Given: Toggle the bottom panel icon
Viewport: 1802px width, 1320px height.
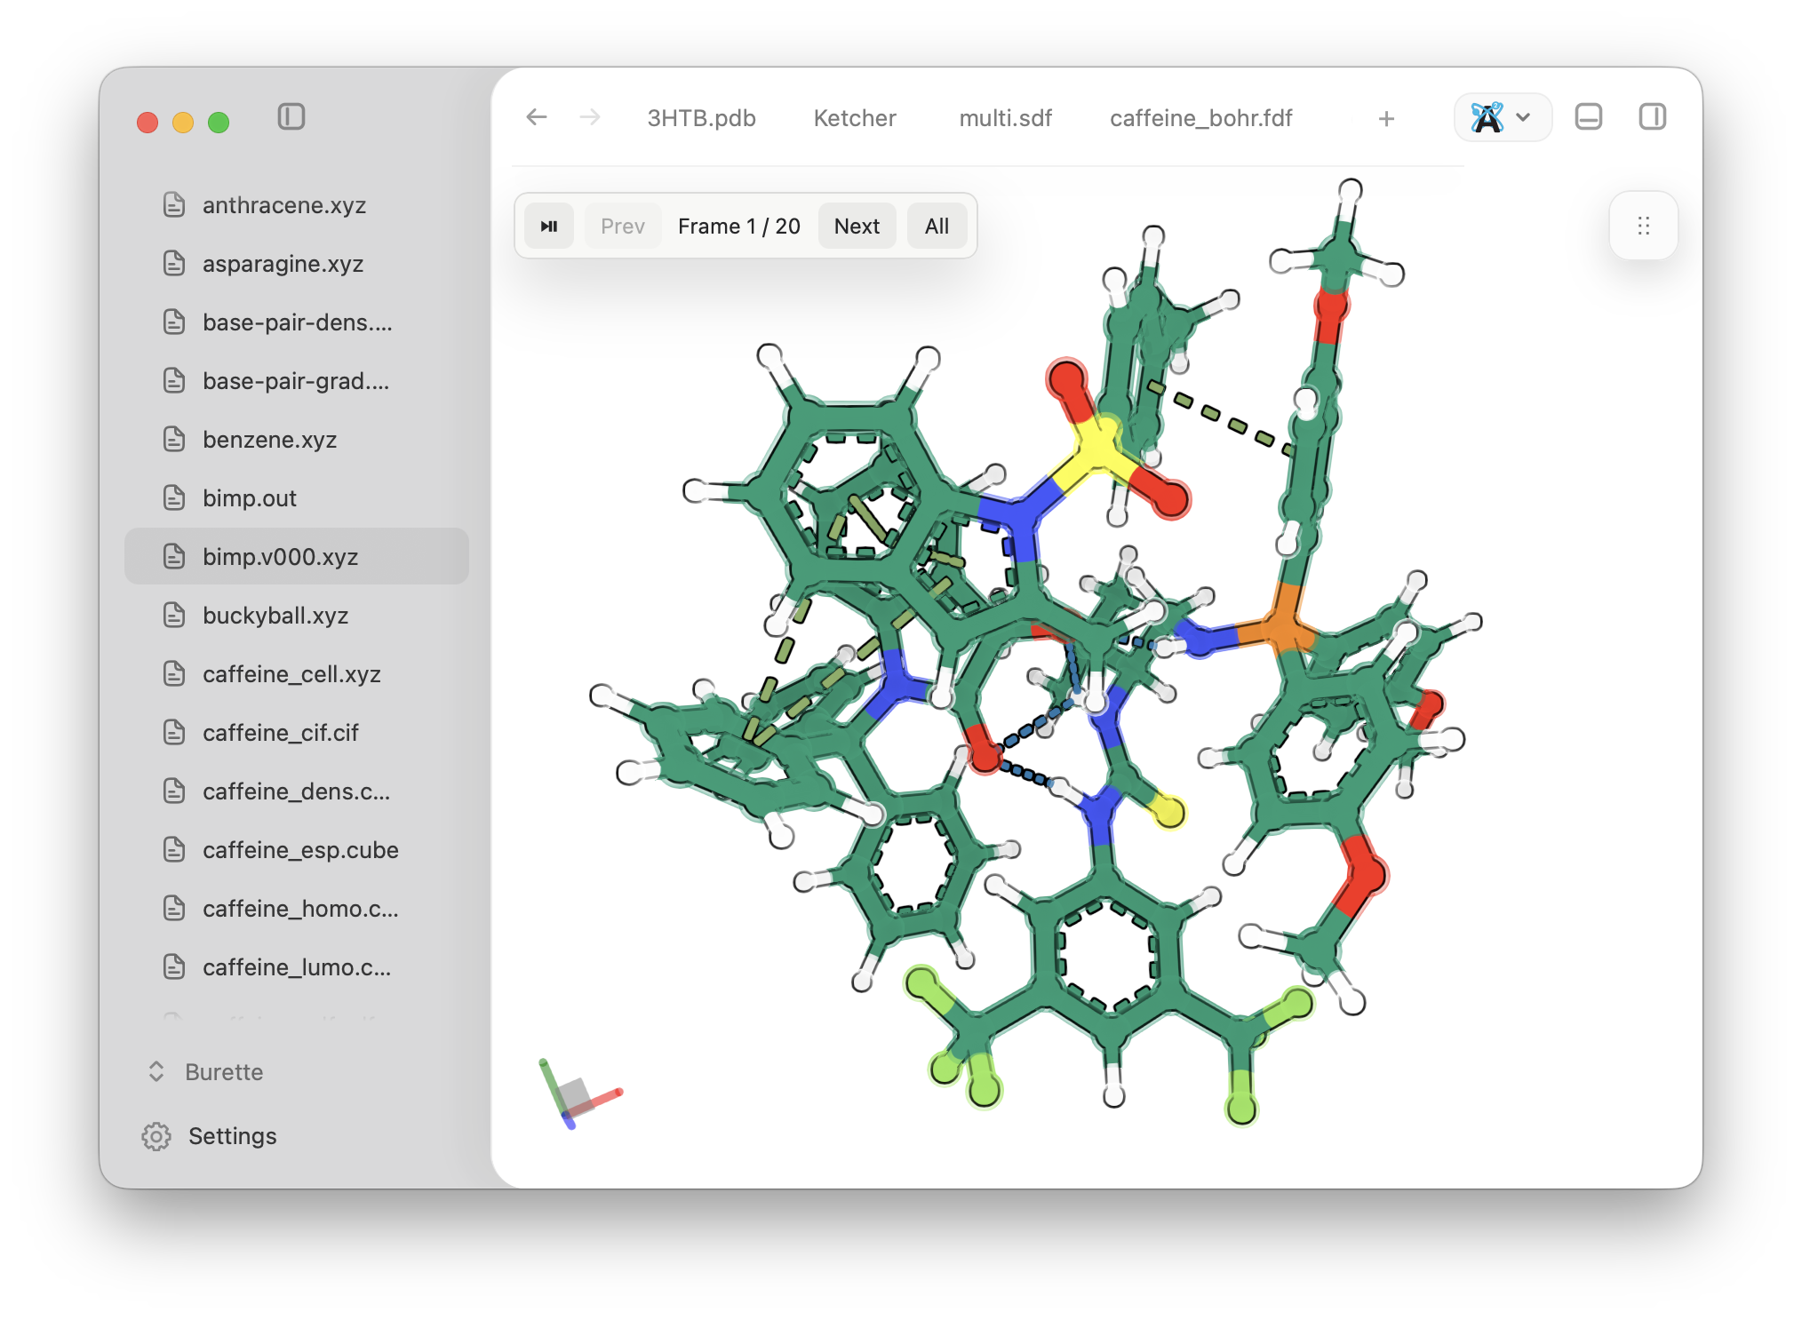Looking at the screenshot, I should (1589, 116).
